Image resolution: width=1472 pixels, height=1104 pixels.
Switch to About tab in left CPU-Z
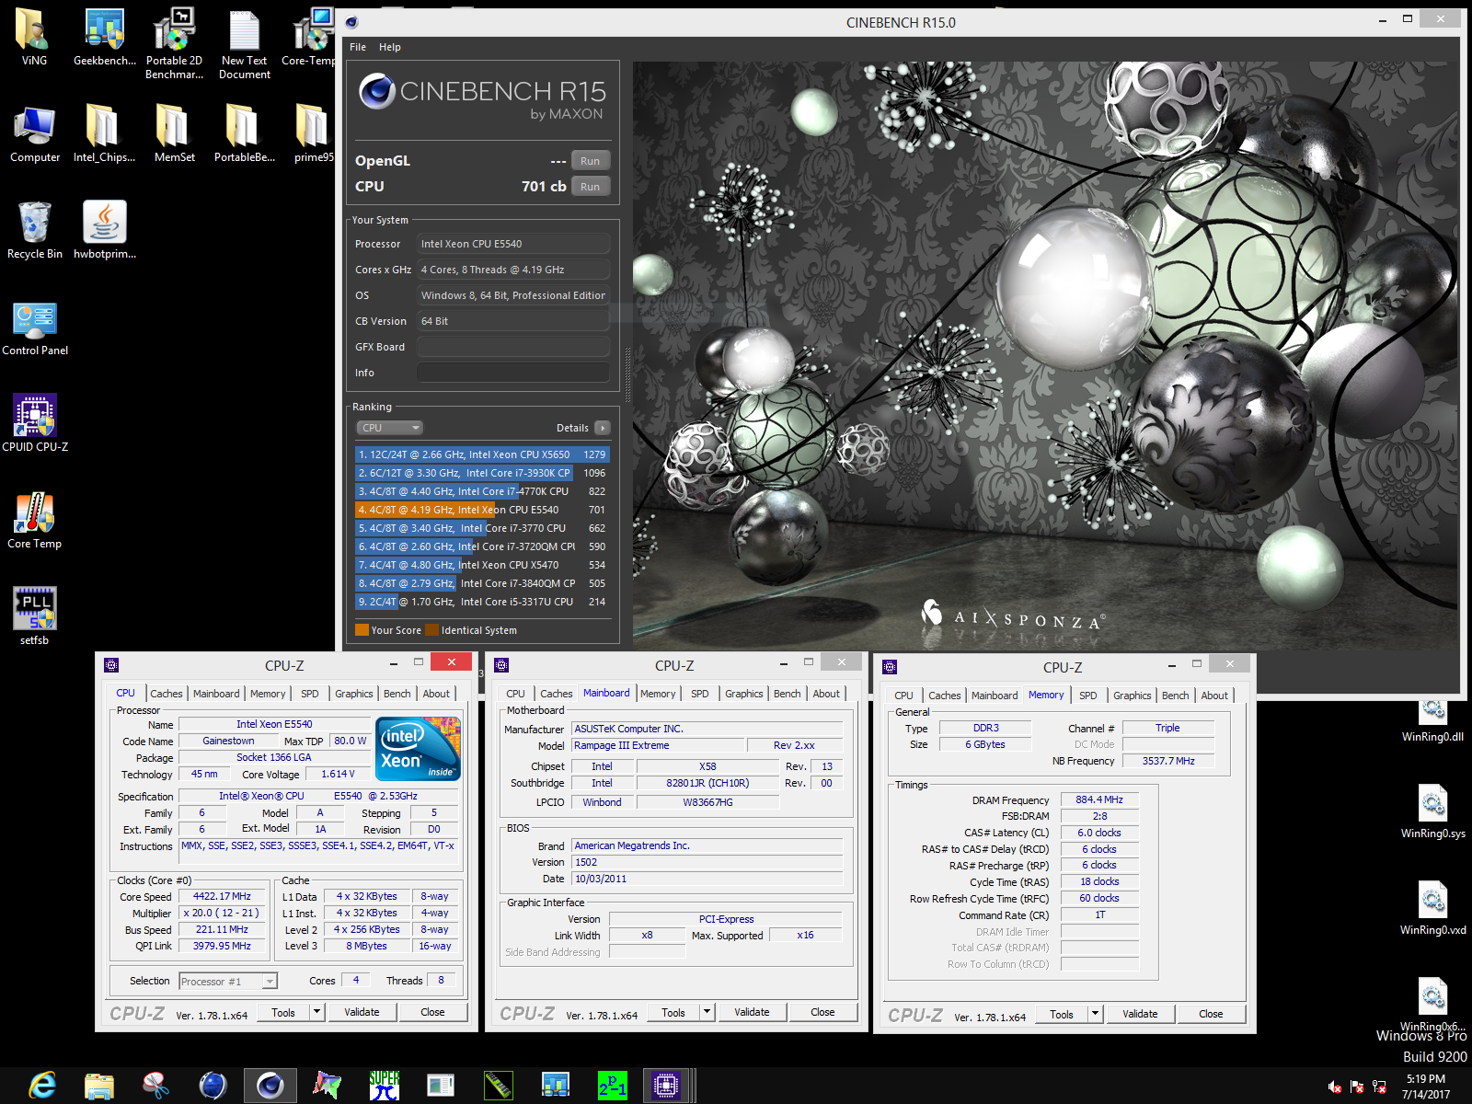tap(436, 694)
